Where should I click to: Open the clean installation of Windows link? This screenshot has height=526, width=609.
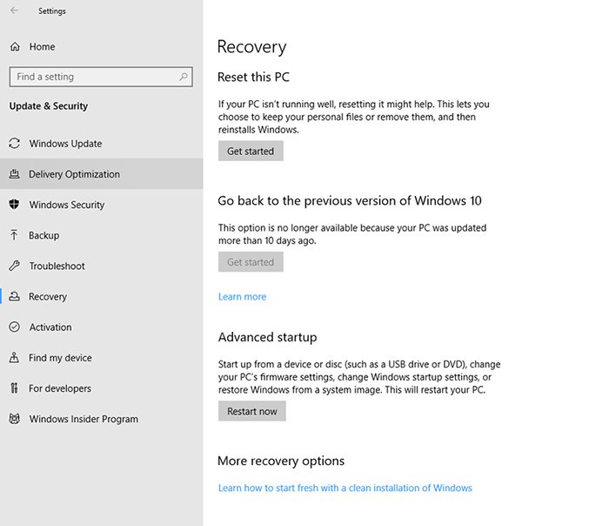pos(345,488)
